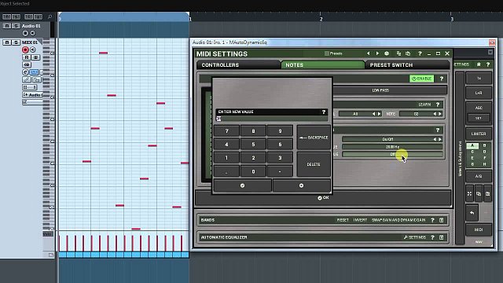Mute the MIDI 01 track
The image size is (503, 283).
[7, 42]
